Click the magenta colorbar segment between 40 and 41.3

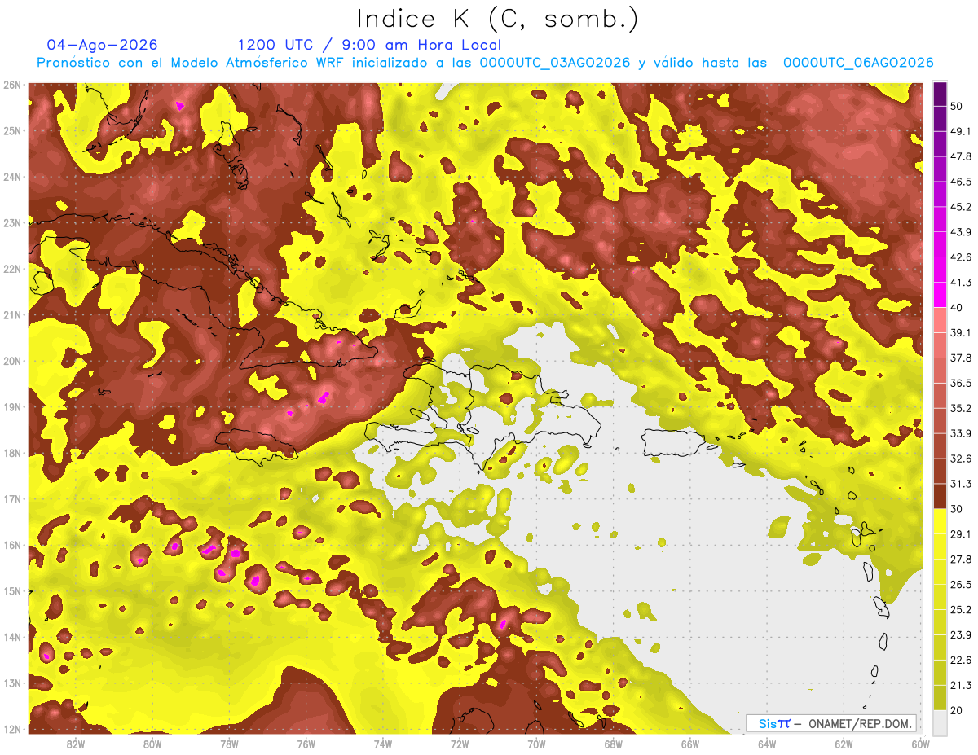pos(941,294)
